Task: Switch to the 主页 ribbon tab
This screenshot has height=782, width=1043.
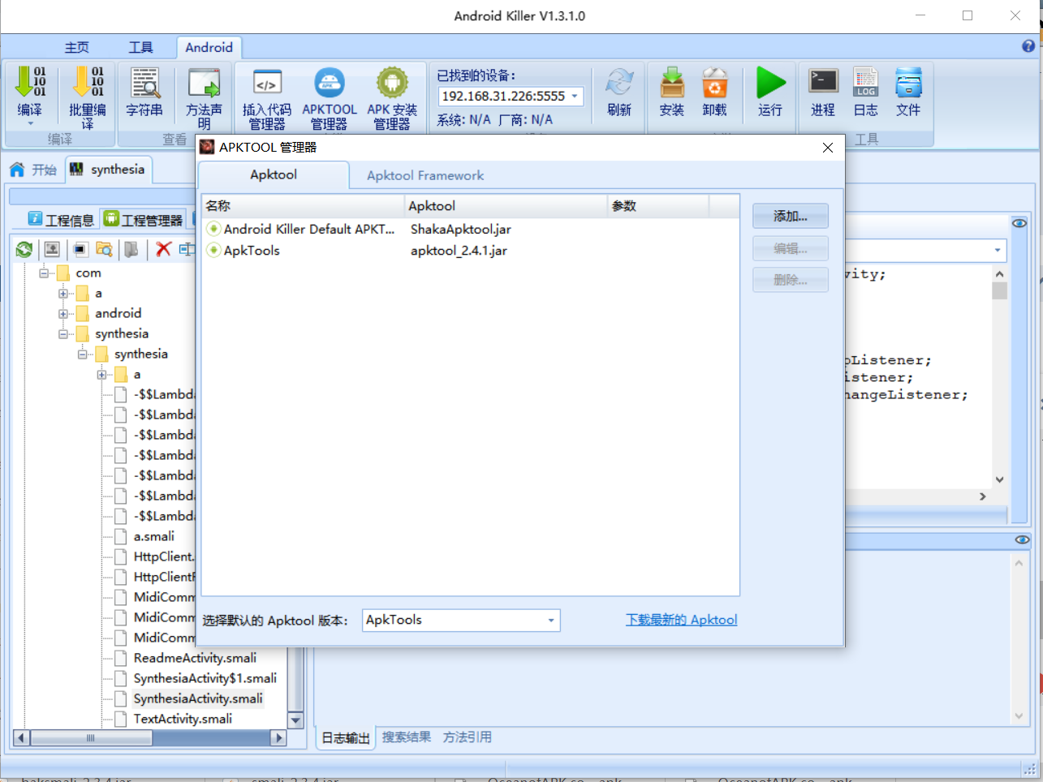Action: (x=77, y=48)
